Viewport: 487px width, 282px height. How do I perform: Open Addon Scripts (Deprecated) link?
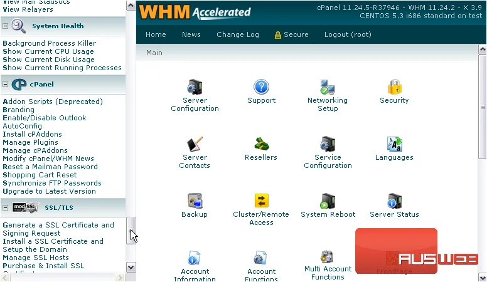tap(53, 102)
